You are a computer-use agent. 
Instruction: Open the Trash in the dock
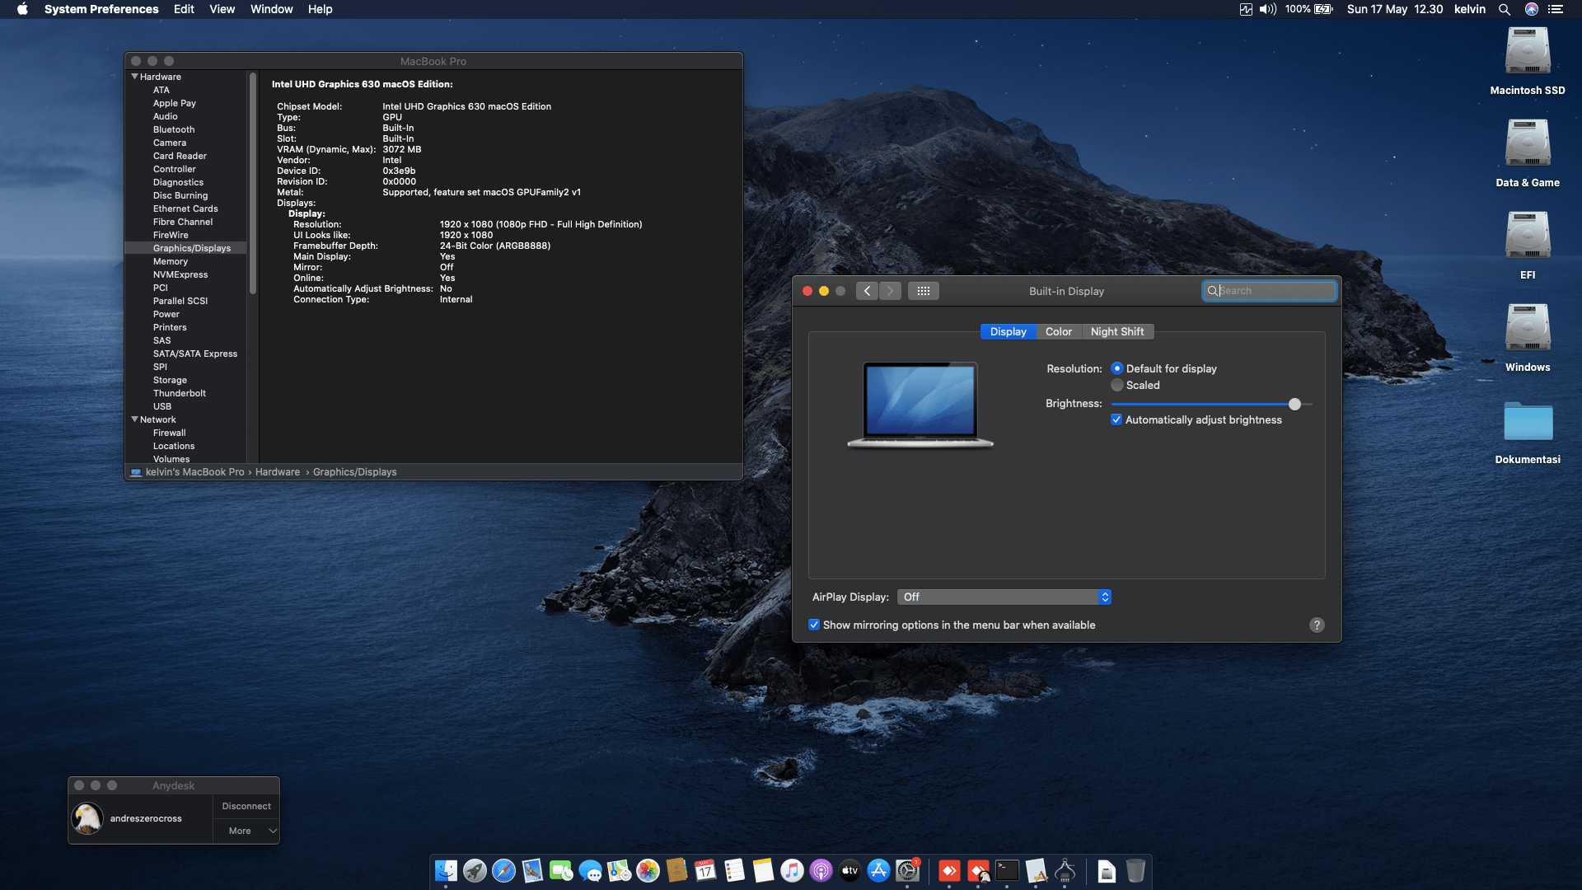click(x=1135, y=871)
